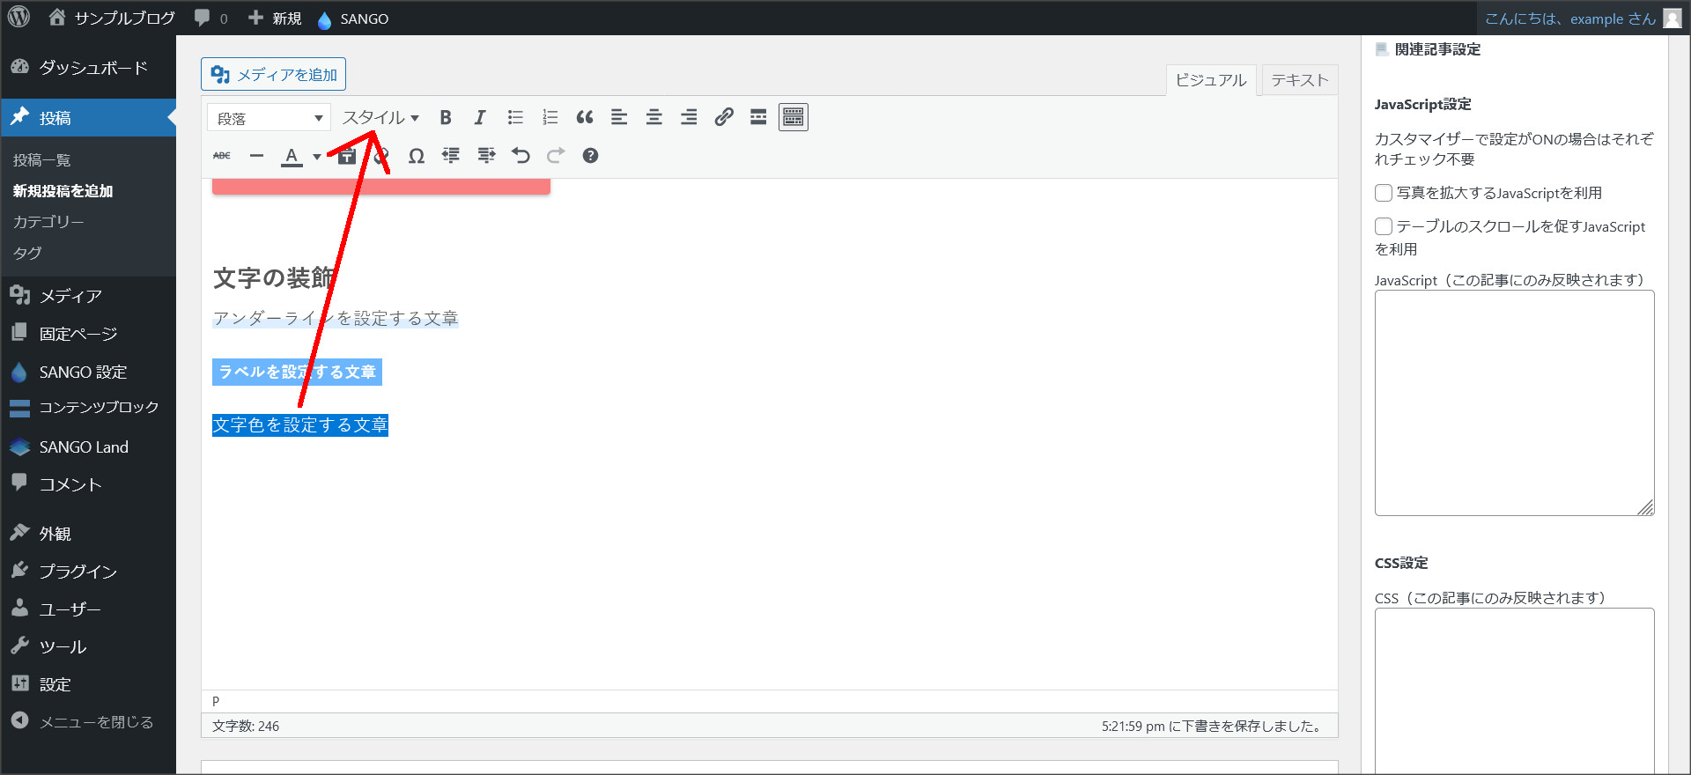
Task: Open the special character (omega) picker
Action: [416, 156]
